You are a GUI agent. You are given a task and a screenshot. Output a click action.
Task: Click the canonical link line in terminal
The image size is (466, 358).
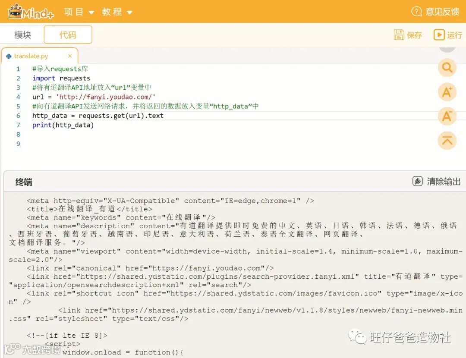(150, 268)
